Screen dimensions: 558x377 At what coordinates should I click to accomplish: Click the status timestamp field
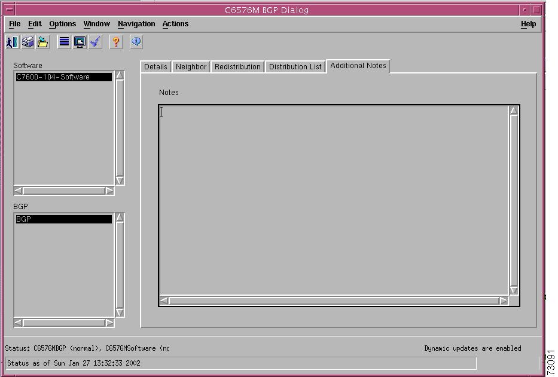pos(241,363)
